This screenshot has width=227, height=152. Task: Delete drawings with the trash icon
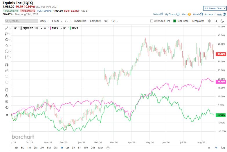7,90
